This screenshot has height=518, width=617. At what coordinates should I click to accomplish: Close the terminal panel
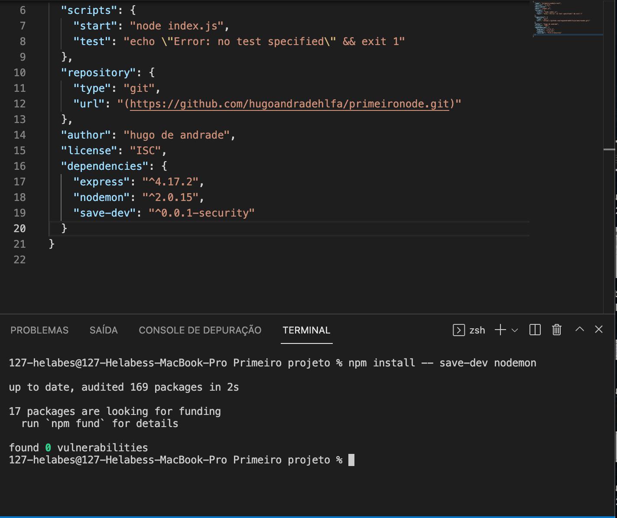[x=599, y=329]
